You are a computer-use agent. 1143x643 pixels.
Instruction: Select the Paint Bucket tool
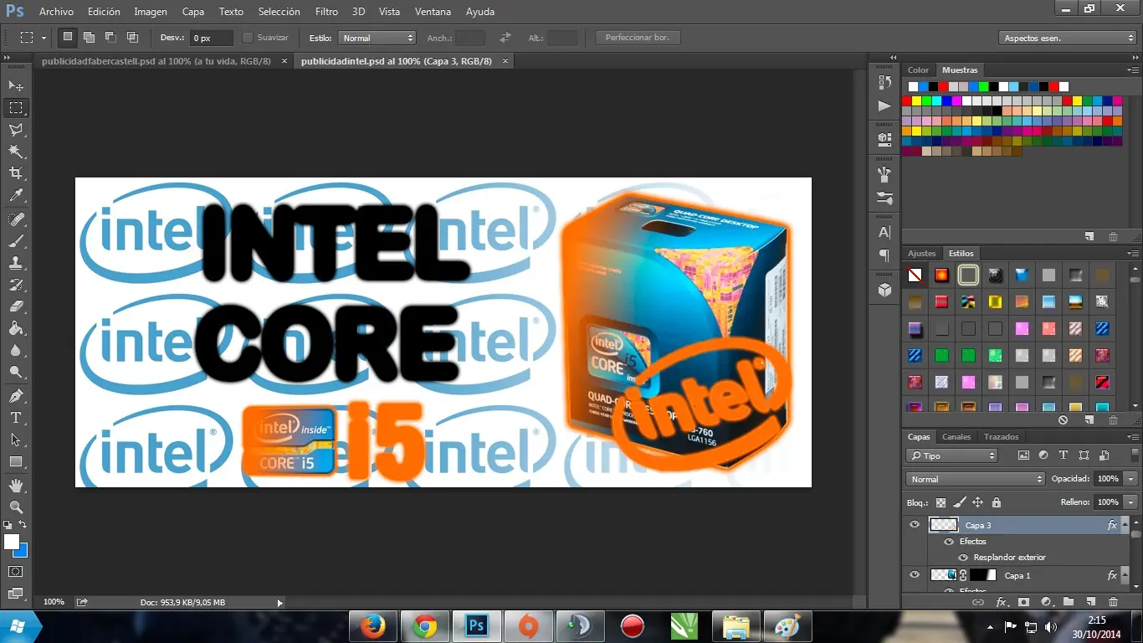coord(16,328)
